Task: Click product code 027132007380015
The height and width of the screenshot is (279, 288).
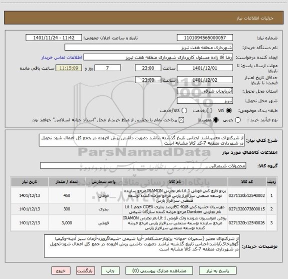Action: point(246,209)
